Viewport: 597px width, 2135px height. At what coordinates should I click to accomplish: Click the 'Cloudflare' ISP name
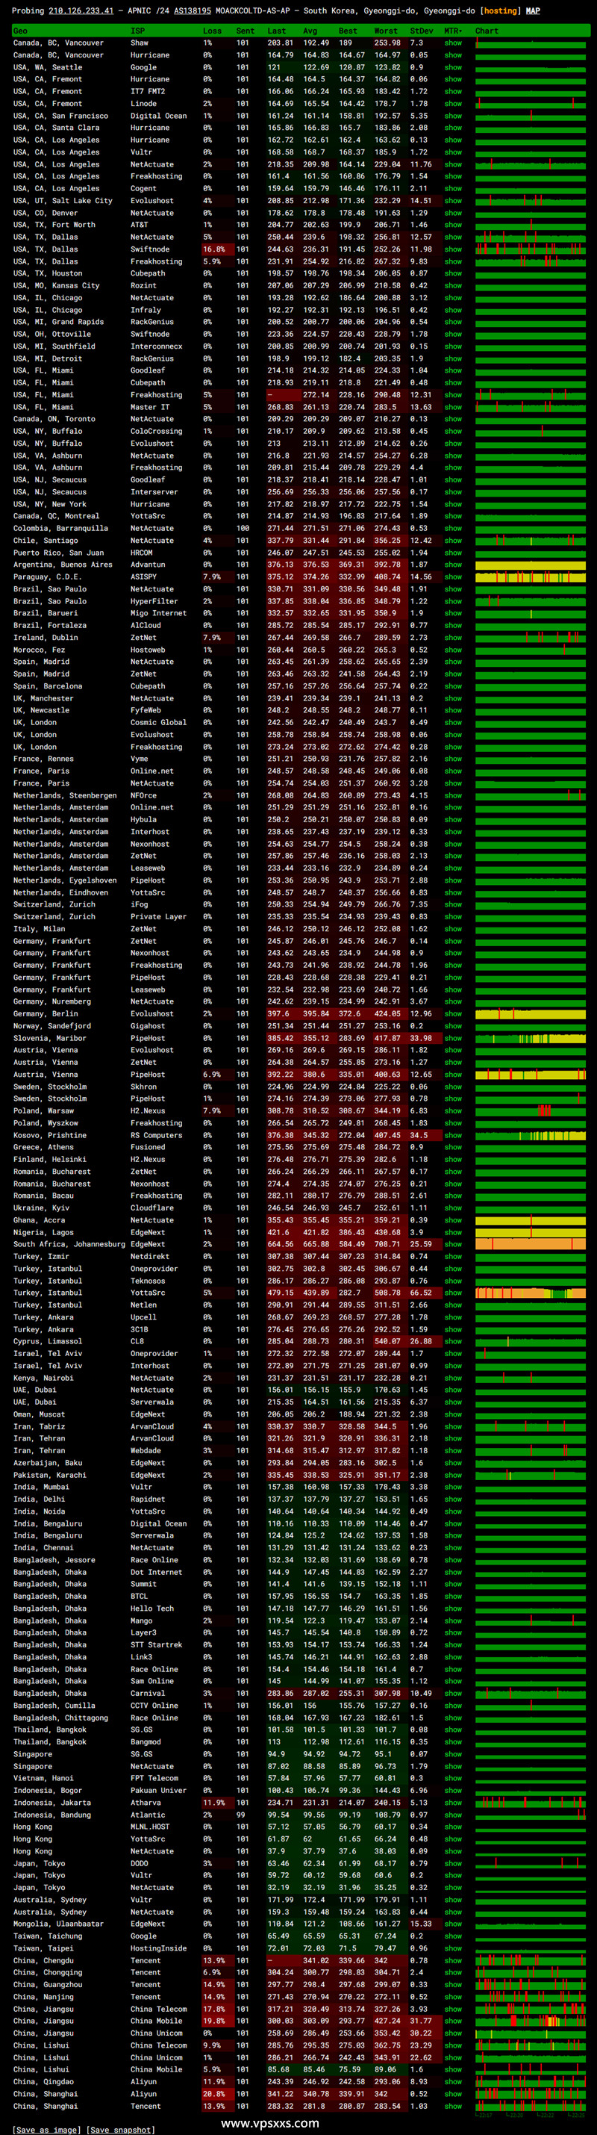(152, 1208)
